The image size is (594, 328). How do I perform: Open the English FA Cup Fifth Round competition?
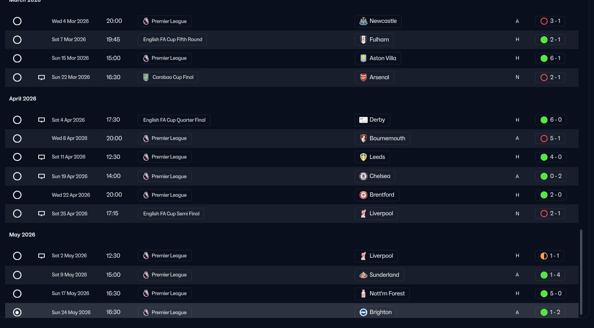click(172, 40)
